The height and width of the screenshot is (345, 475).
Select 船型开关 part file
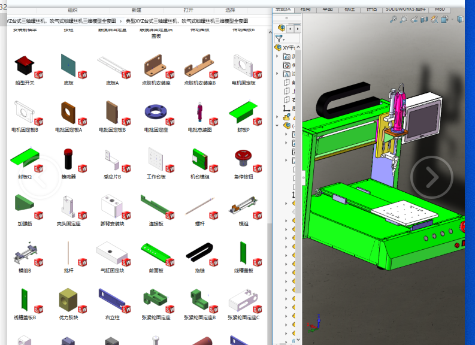[25, 70]
